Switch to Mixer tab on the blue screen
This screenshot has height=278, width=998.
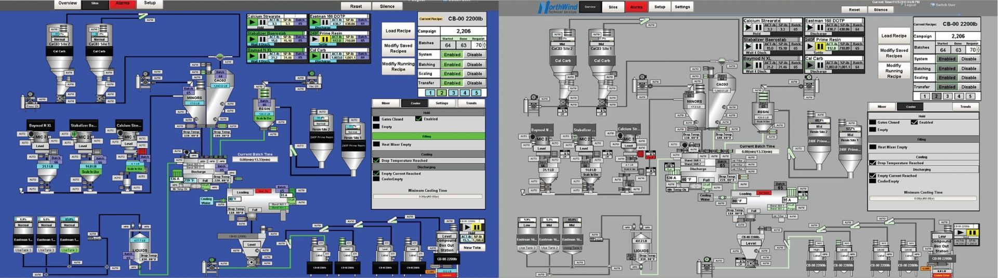click(386, 103)
